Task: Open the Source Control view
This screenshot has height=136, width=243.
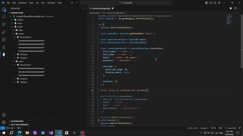Action: click(x=4, y=24)
